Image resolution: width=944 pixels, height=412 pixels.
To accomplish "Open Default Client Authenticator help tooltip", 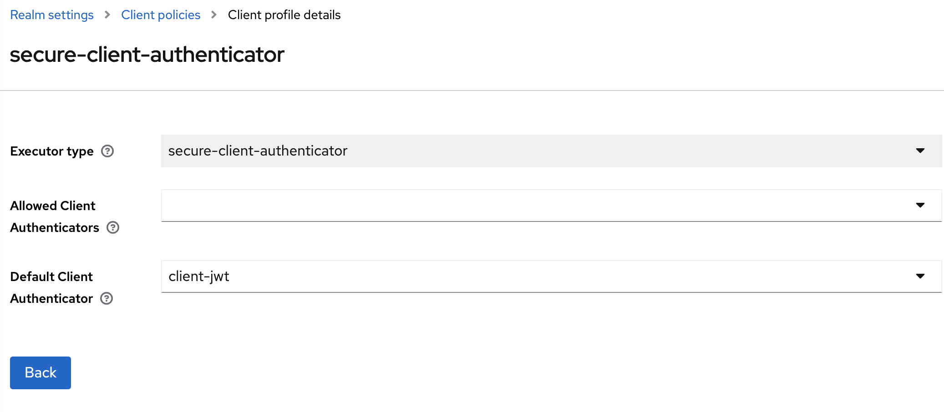I will 107,298.
